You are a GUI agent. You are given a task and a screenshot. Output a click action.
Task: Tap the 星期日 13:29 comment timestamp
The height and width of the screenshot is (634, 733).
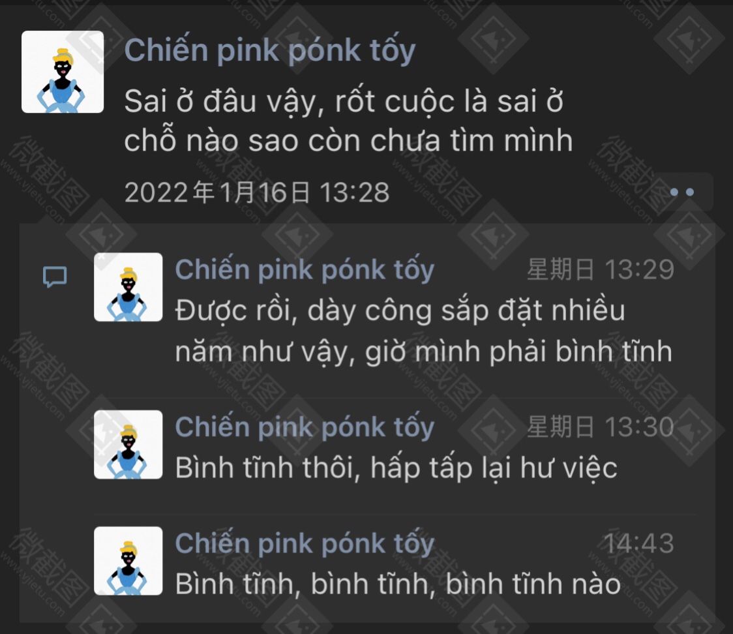600,270
